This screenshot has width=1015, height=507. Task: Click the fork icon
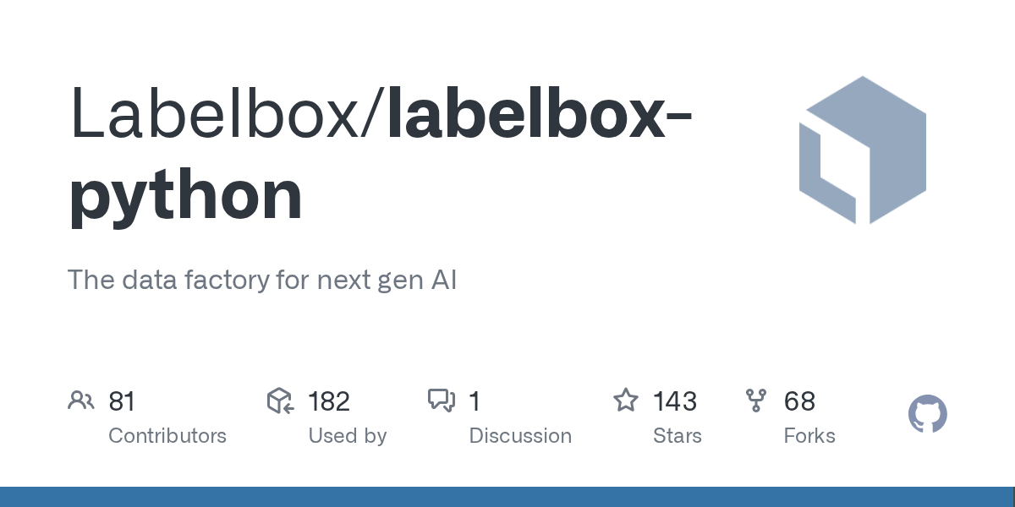click(756, 401)
